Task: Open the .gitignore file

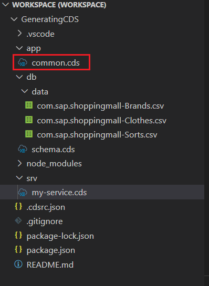Action: tap(45, 221)
